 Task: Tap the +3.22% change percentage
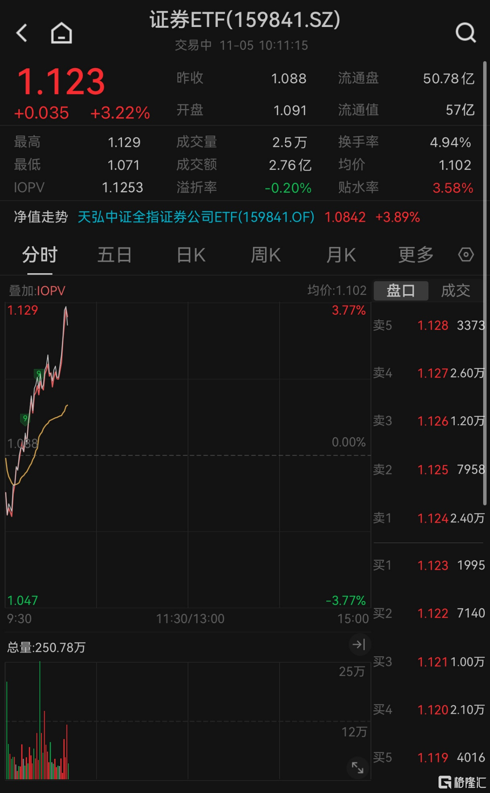(x=120, y=113)
